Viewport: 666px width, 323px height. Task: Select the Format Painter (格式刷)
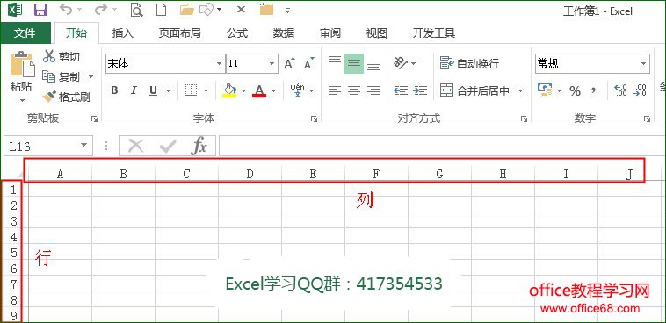67,97
